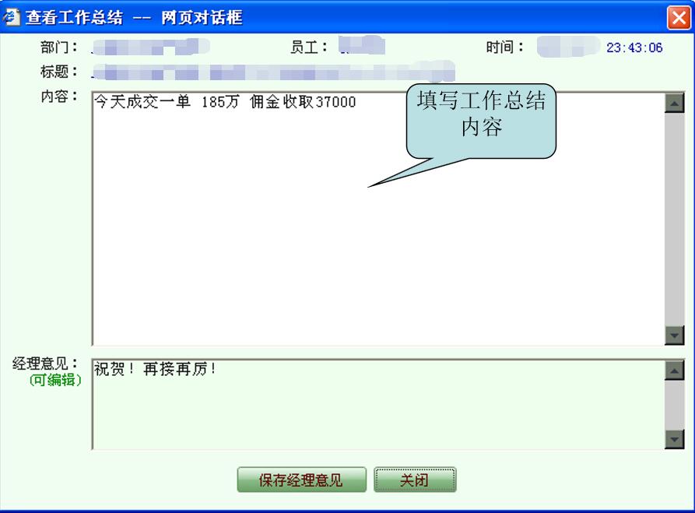Click the green (可编辑) note
This screenshot has height=513, width=695.
(55, 380)
